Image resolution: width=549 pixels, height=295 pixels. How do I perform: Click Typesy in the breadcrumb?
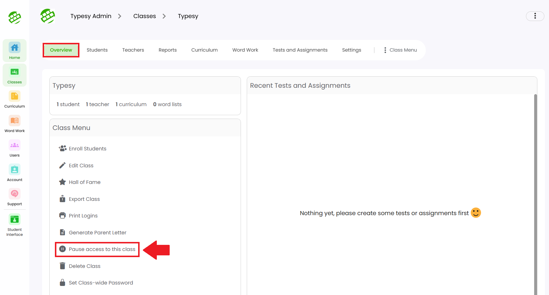188,16
